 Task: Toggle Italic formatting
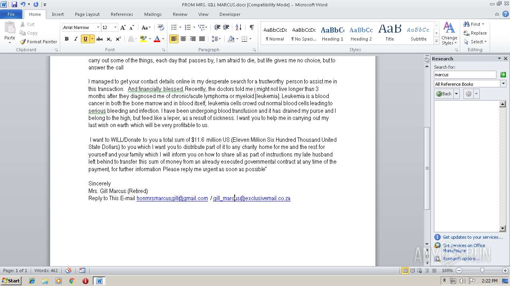coord(76,39)
